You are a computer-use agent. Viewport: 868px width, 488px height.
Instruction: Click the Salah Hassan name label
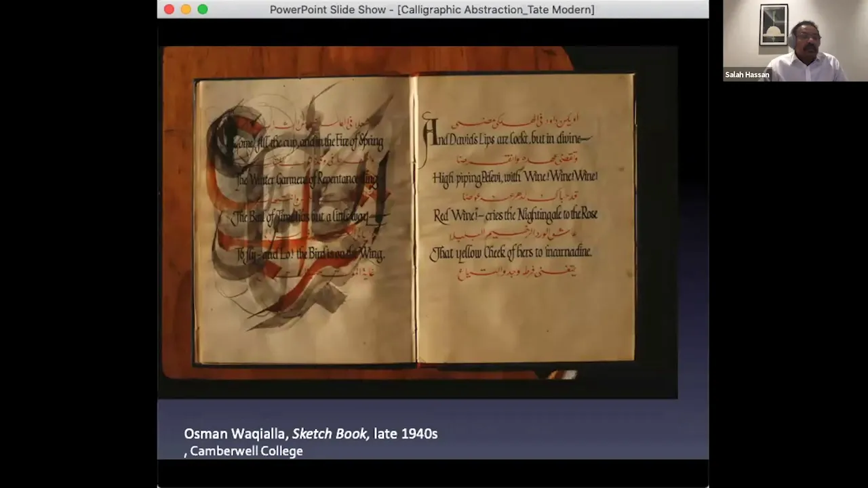click(747, 75)
